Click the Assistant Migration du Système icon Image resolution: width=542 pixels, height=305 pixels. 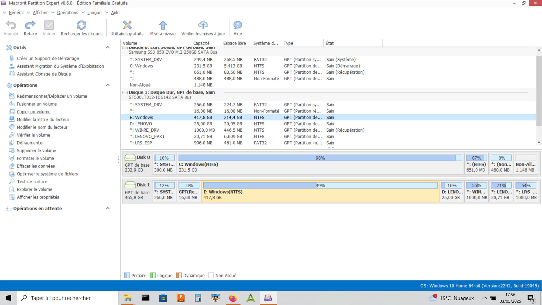pyautogui.click(x=12, y=66)
